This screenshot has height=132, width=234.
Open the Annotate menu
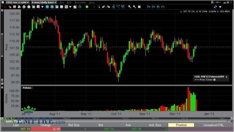pos(80,3)
